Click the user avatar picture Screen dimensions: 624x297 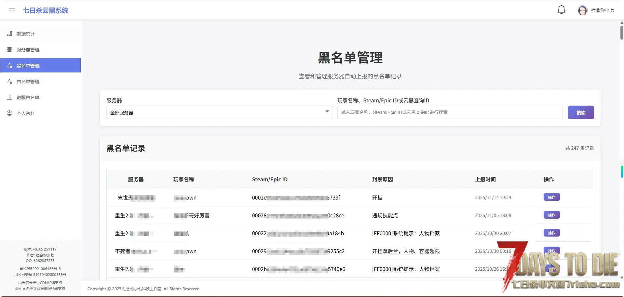pyautogui.click(x=582, y=10)
